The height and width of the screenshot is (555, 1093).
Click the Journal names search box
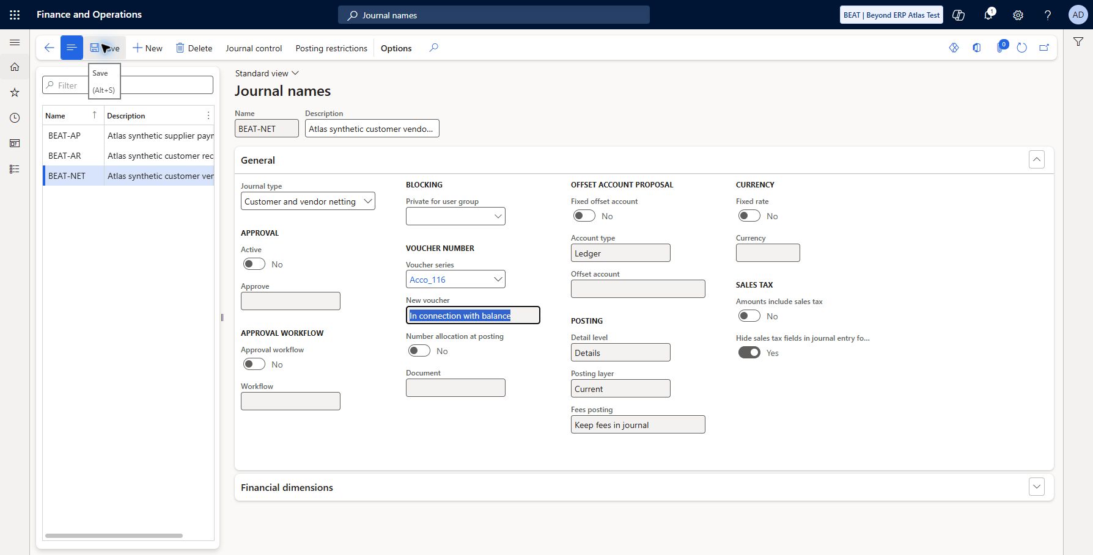pyautogui.click(x=494, y=15)
